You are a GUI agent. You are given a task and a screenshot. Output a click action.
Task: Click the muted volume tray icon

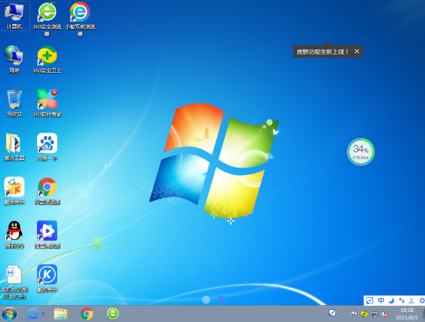385,314
